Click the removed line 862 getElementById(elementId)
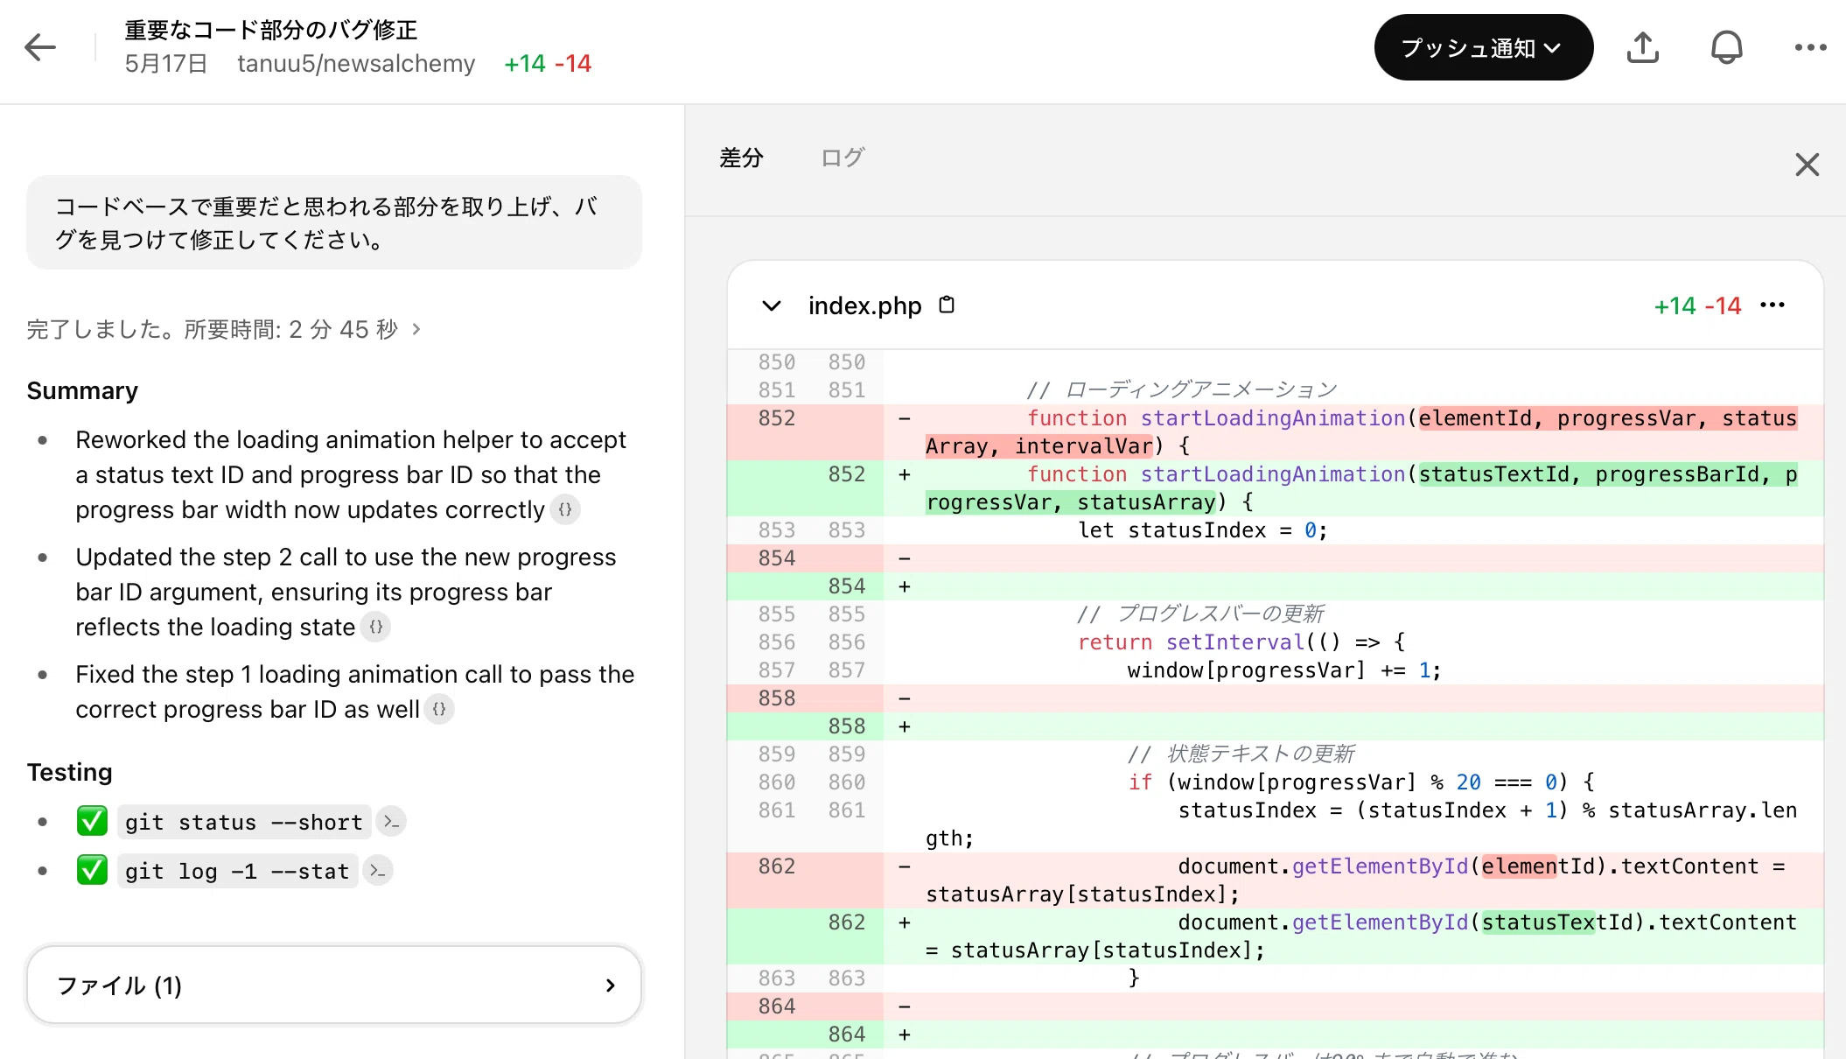Viewport: 1846px width, 1059px height. click(1275, 880)
